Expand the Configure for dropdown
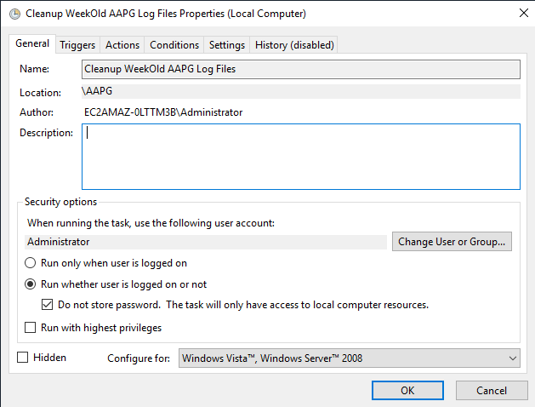Viewport: 535px width, 407px height. pyautogui.click(x=349, y=358)
